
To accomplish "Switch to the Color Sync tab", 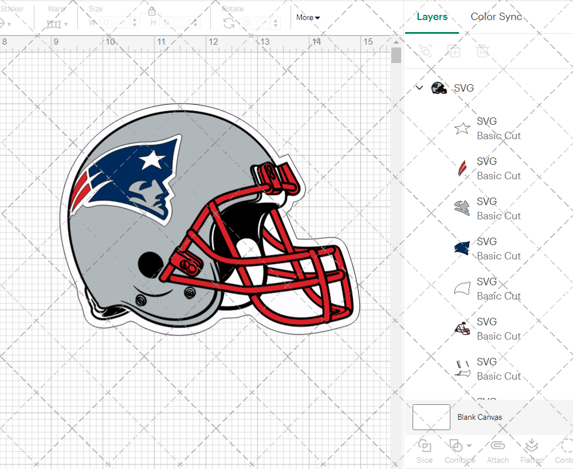I will tap(496, 17).
